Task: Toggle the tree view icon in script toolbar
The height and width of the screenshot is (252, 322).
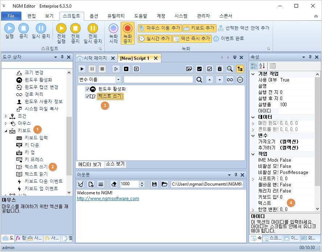Action: (x=240, y=69)
